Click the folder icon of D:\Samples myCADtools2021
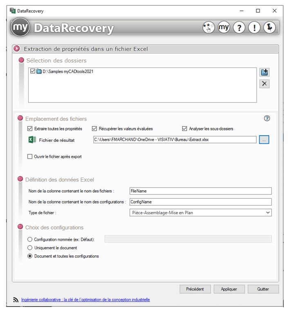 coord(39,71)
